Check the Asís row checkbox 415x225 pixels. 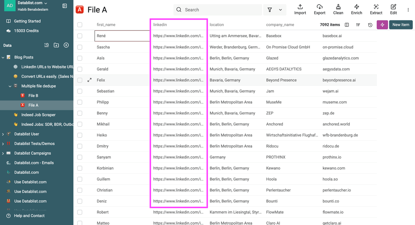(80, 58)
